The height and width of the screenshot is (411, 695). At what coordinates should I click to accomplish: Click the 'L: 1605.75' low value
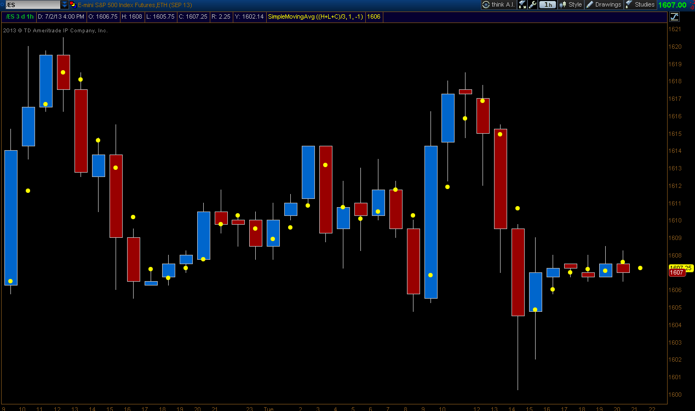(160, 16)
